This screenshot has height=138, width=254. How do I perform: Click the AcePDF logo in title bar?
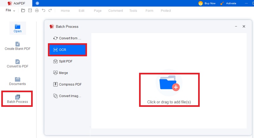coord(10,3)
